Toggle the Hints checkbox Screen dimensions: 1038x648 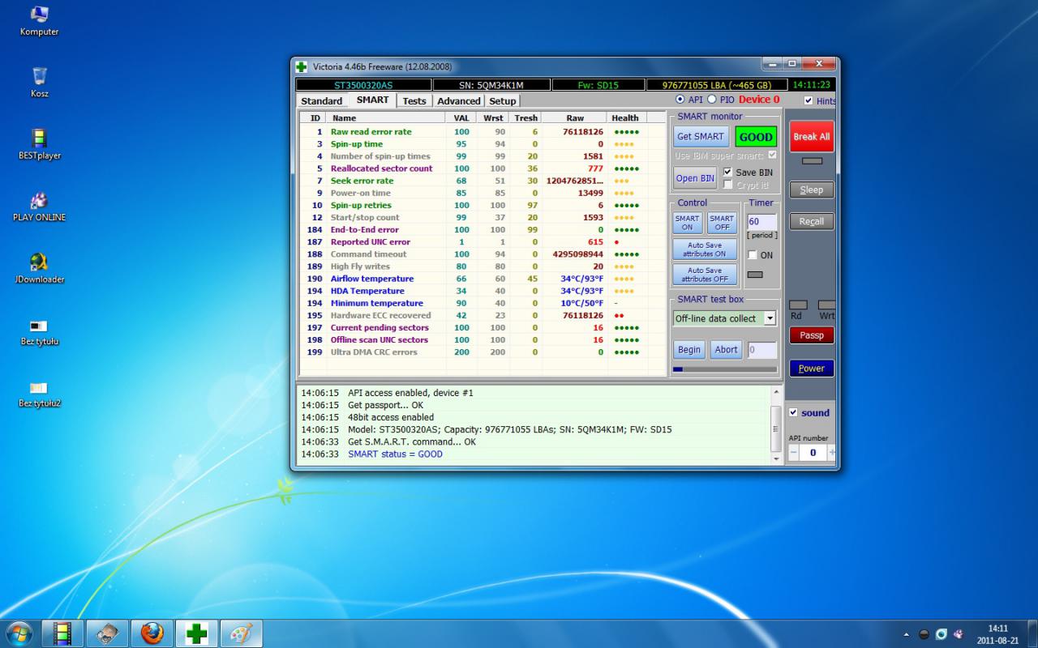point(808,100)
